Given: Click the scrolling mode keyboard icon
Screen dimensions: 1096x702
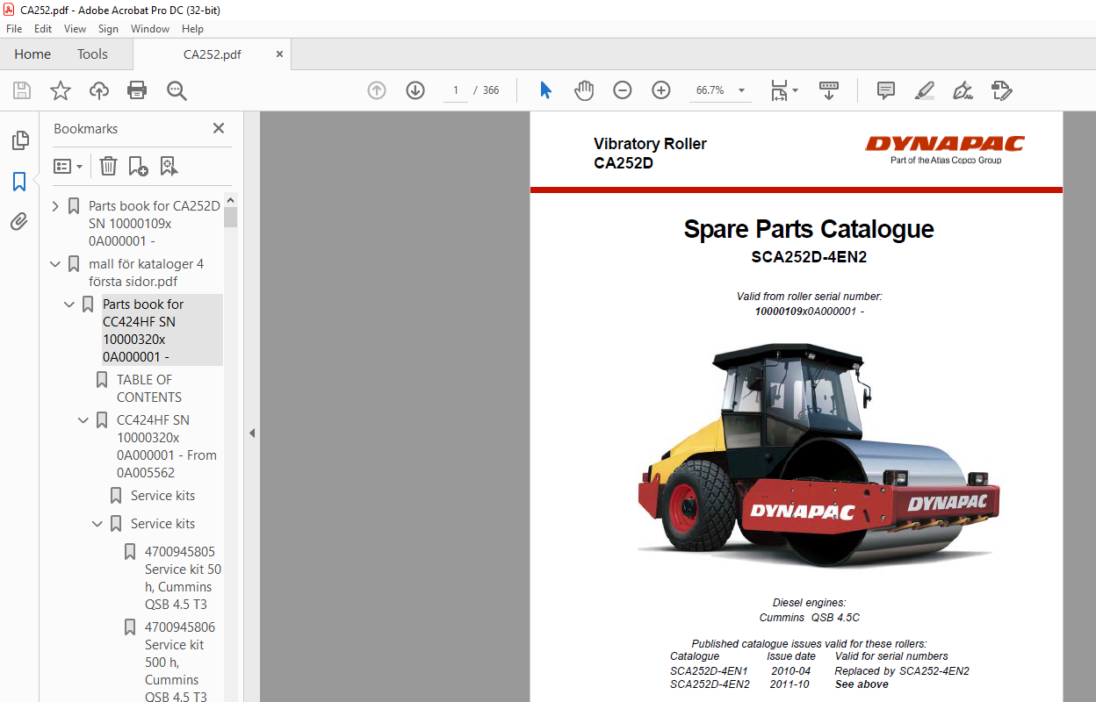Looking at the screenshot, I should click(x=829, y=90).
